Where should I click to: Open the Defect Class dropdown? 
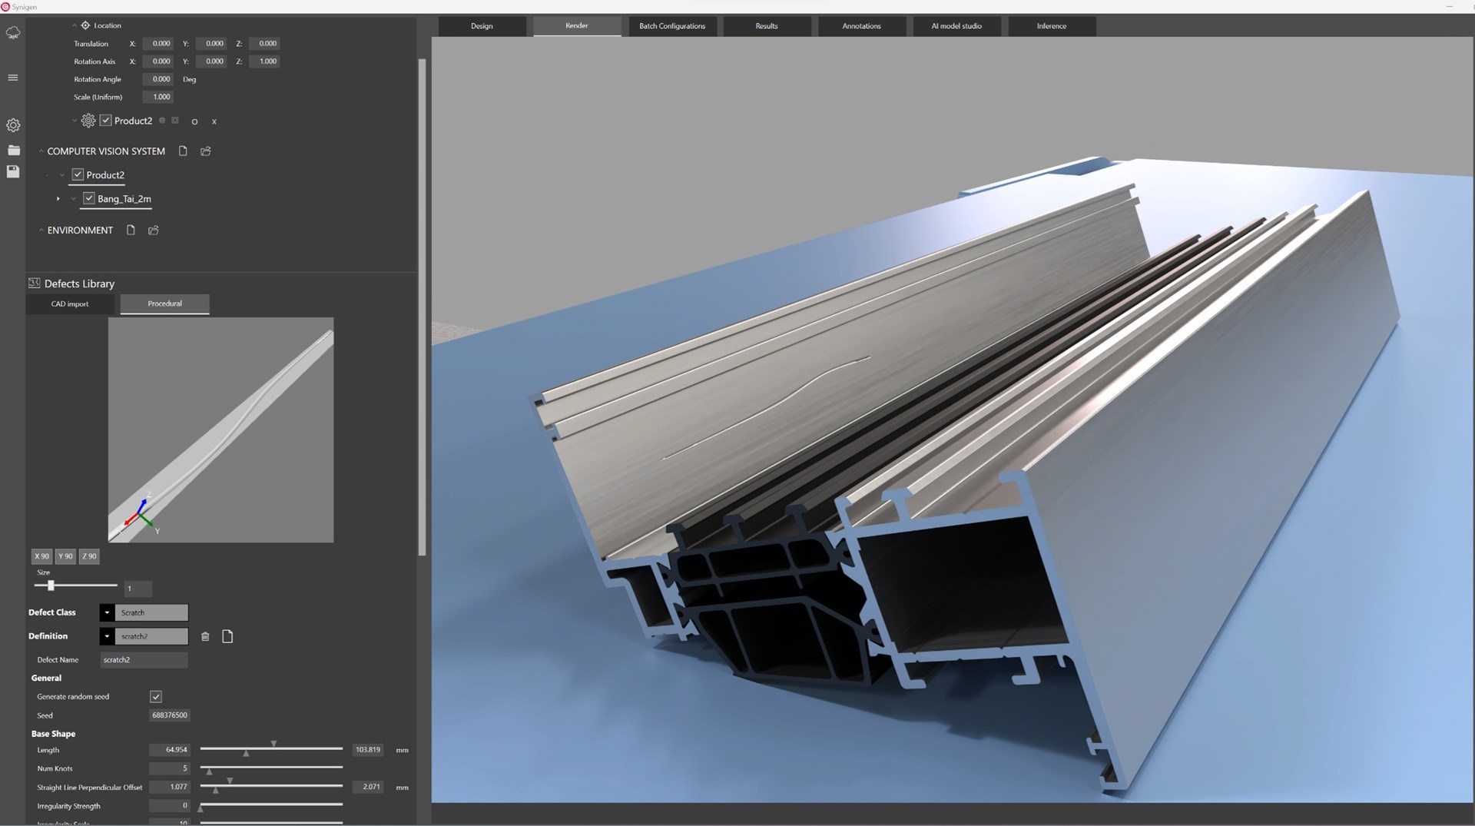click(107, 612)
